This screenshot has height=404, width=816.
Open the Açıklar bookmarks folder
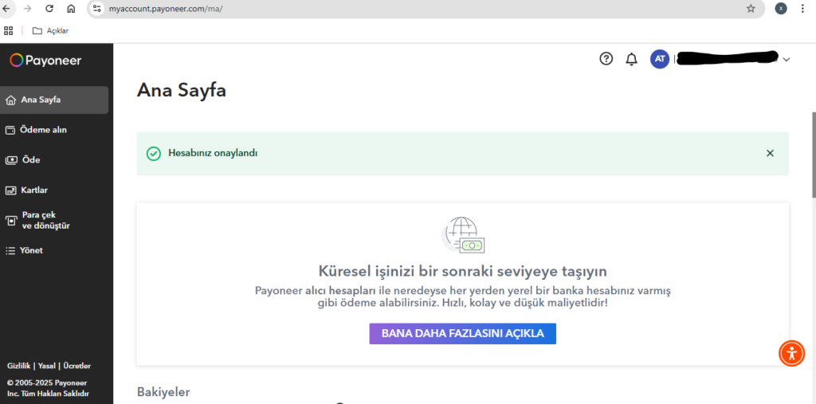click(50, 31)
